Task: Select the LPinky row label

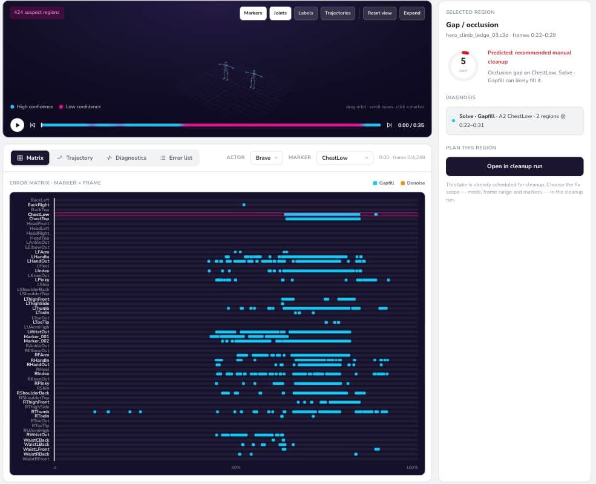Action: pos(42,280)
